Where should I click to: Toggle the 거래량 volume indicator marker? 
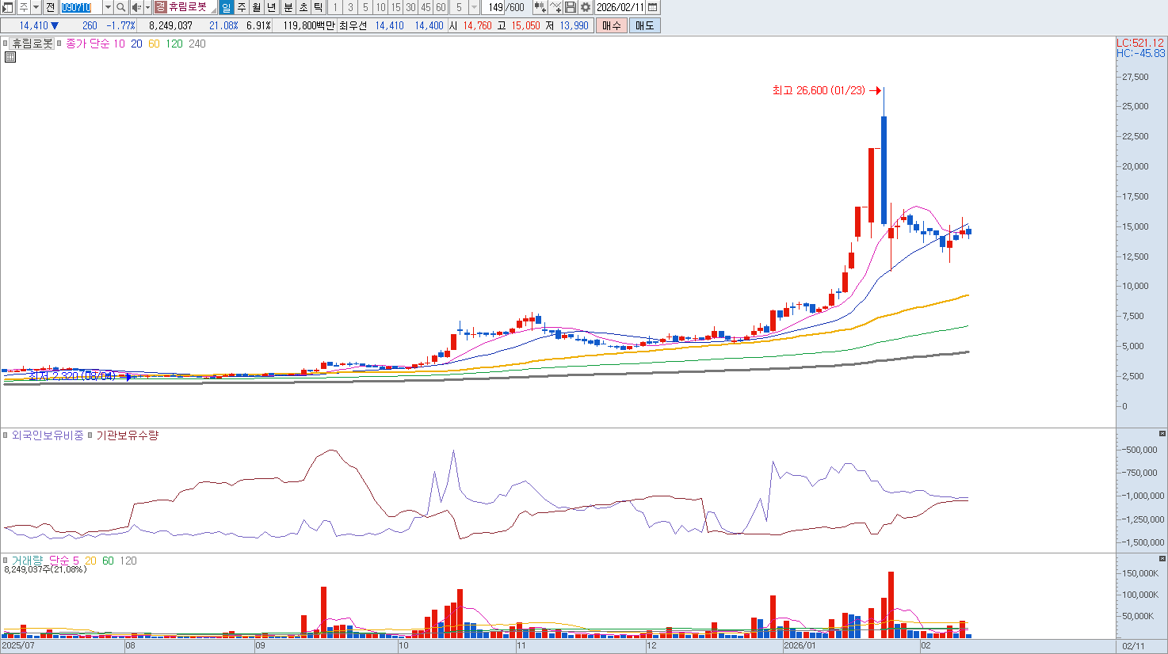[x=6, y=561]
